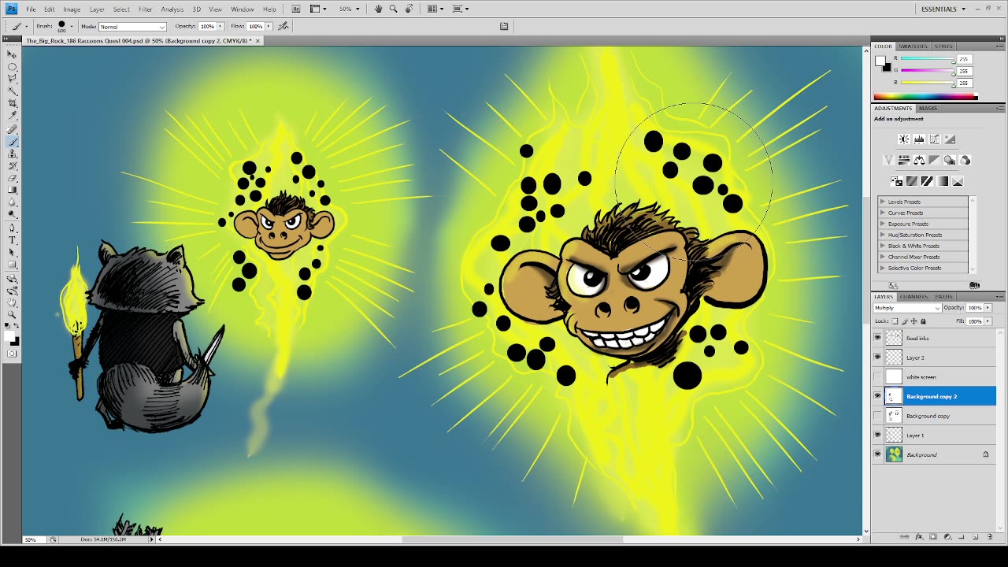Add a Channel Mixer adjustment
Viewport: 1008px width, 567px height.
pyautogui.click(x=965, y=160)
